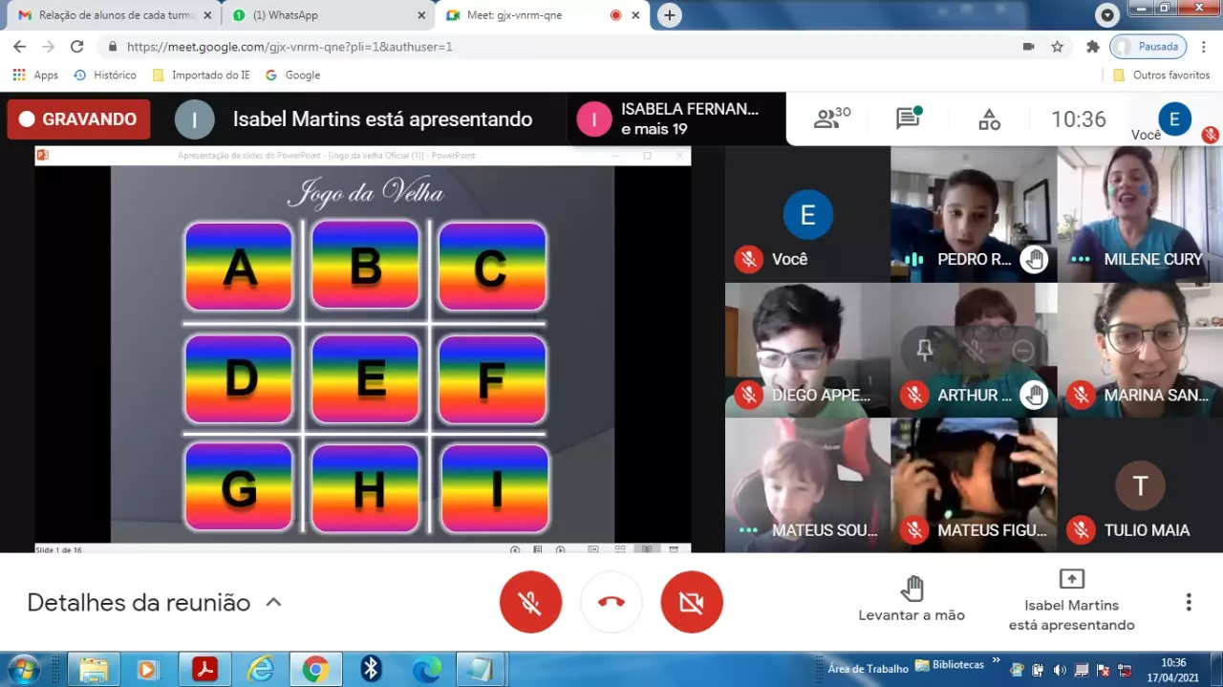The width and height of the screenshot is (1223, 687).
Task: Select the letter E game square
Action: 365,378
